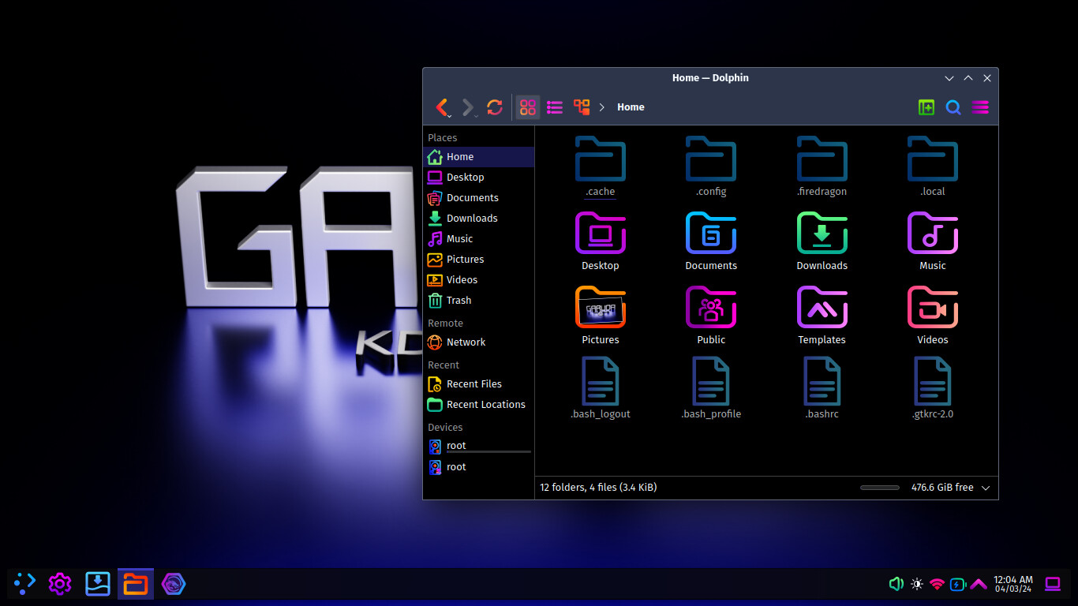Click the 476.6 GiB free label
Screen dimensions: 1078x606
[942, 488]
